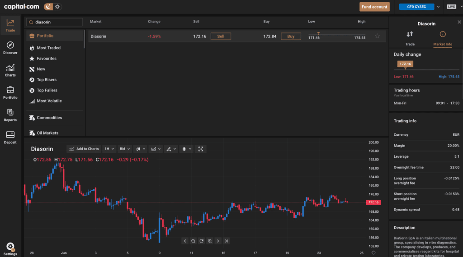Click Add to Charts button
Image resolution: width=463 pixels, height=257 pixels.
click(84, 149)
